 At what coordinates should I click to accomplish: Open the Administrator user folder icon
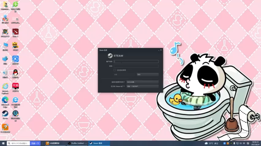[x=5, y=5]
